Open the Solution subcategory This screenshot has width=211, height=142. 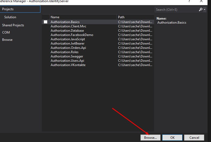pyautogui.click(x=10, y=17)
